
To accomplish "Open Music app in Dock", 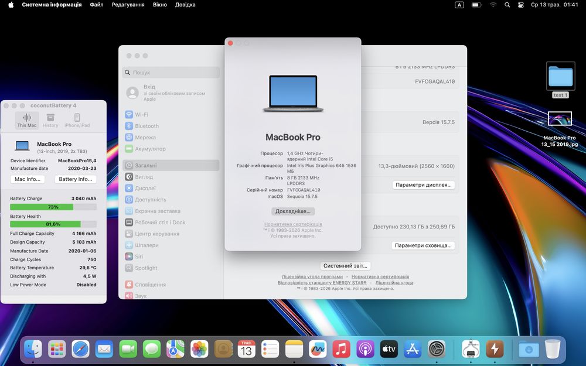I will click(x=341, y=349).
